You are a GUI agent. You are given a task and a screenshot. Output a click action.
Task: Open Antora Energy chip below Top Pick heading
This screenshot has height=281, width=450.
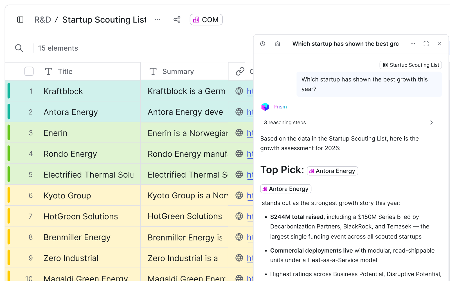pyautogui.click(x=286, y=189)
